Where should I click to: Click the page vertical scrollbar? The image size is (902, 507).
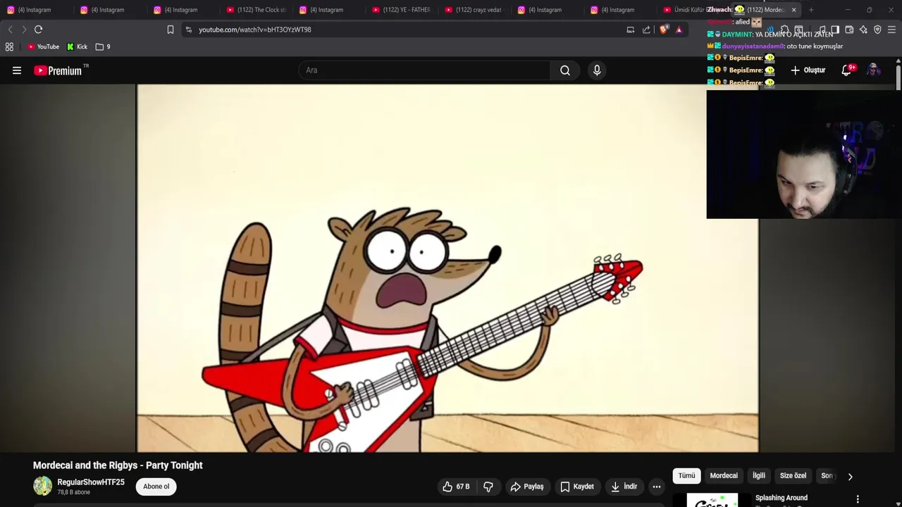(x=898, y=77)
